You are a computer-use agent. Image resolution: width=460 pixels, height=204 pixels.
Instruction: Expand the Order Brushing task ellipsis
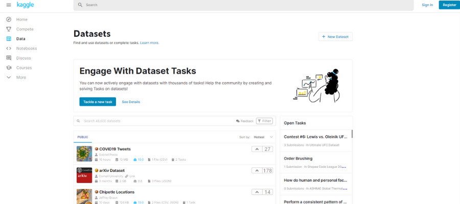pos(344,167)
